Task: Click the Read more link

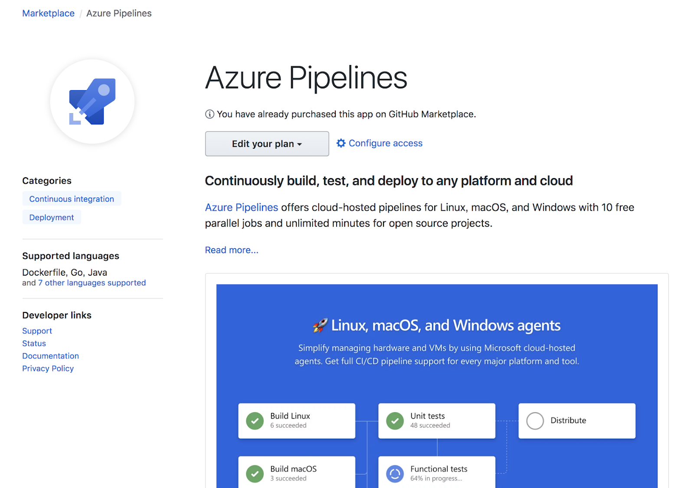Action: click(231, 250)
